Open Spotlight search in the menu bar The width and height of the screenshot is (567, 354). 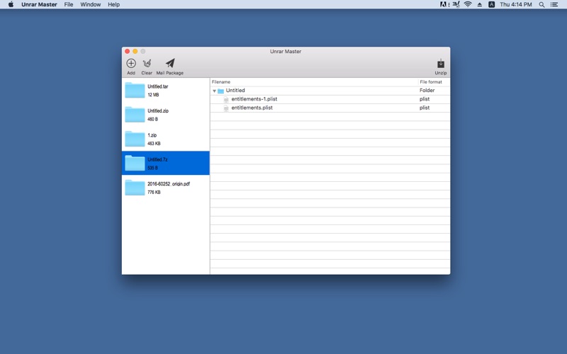[541, 5]
